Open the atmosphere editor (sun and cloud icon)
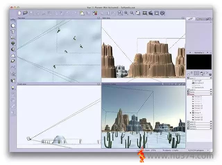Screen dimensions: 222x165 click(82, 13)
